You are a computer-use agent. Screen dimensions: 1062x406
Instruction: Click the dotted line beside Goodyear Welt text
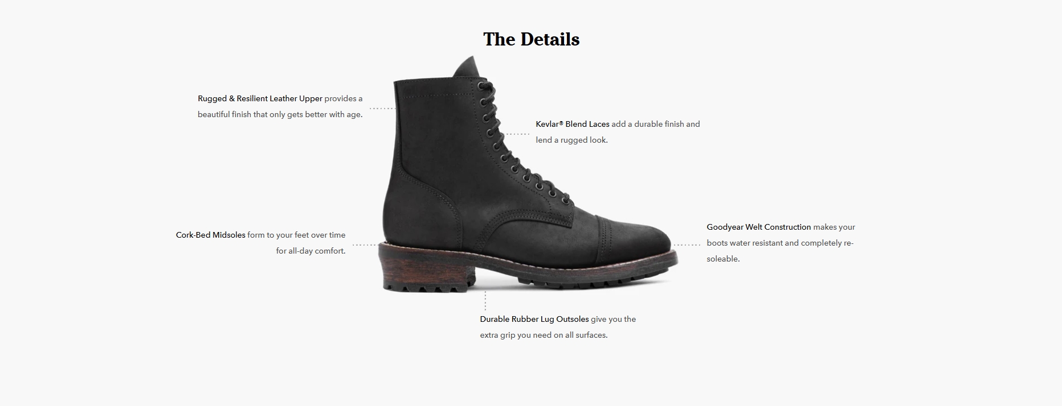click(x=687, y=245)
